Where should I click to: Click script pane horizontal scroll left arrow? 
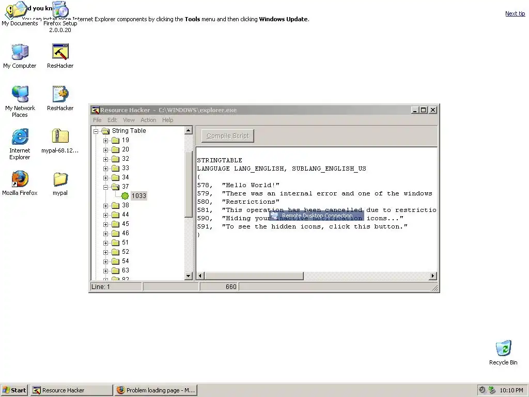(x=200, y=276)
